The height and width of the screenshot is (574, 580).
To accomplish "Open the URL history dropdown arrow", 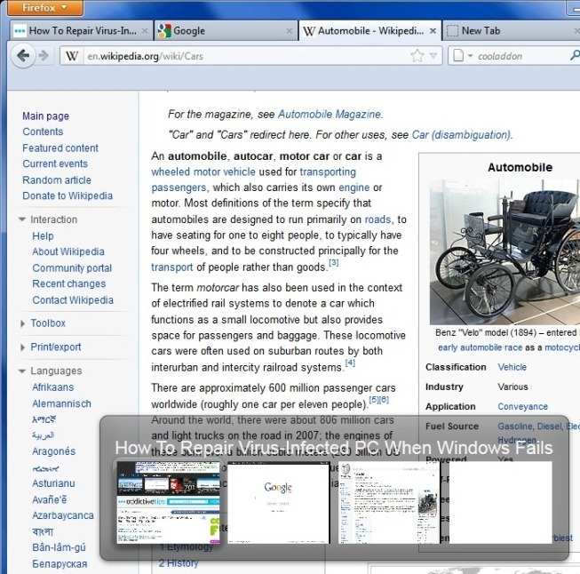I will [433, 56].
